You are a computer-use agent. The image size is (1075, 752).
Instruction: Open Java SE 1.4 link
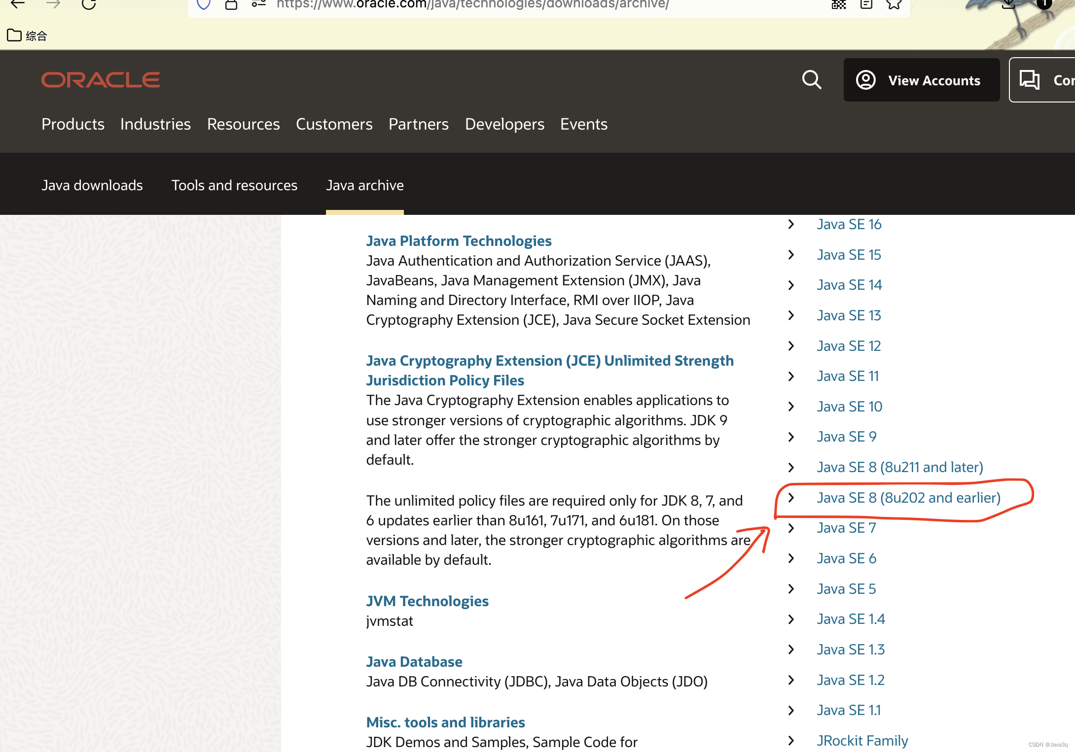click(851, 619)
